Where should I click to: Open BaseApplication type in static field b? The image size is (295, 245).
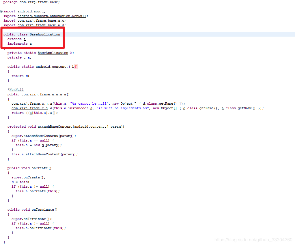point(53,53)
